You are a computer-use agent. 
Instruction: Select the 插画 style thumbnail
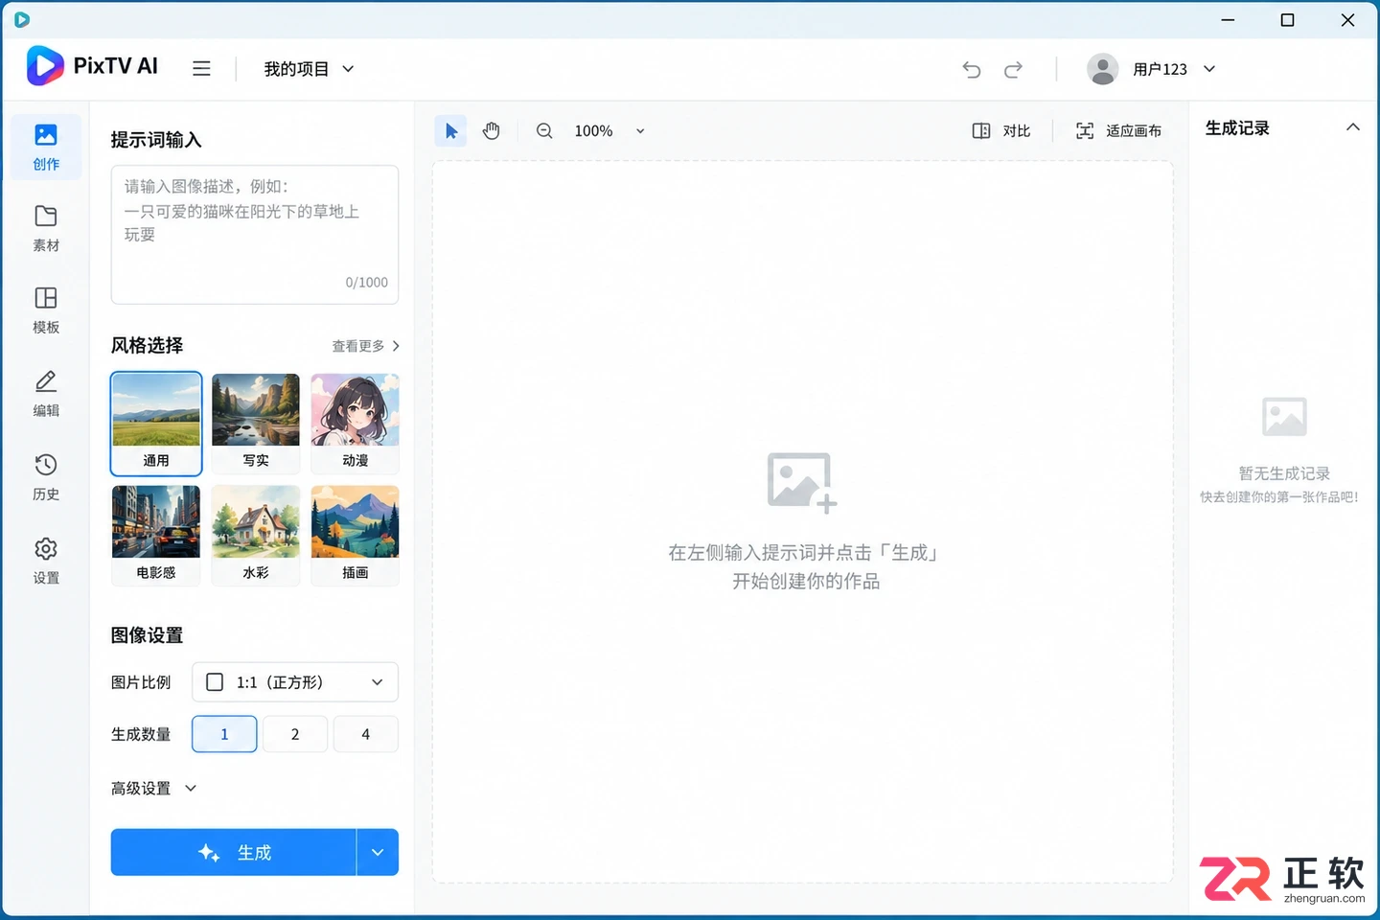coord(356,536)
